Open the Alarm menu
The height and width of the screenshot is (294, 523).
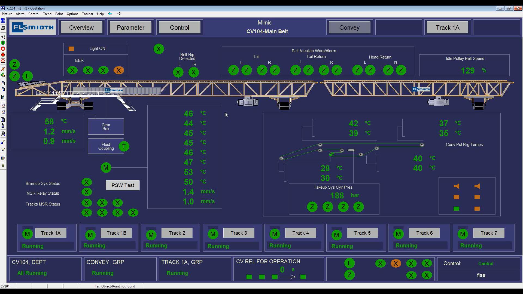pos(20,14)
